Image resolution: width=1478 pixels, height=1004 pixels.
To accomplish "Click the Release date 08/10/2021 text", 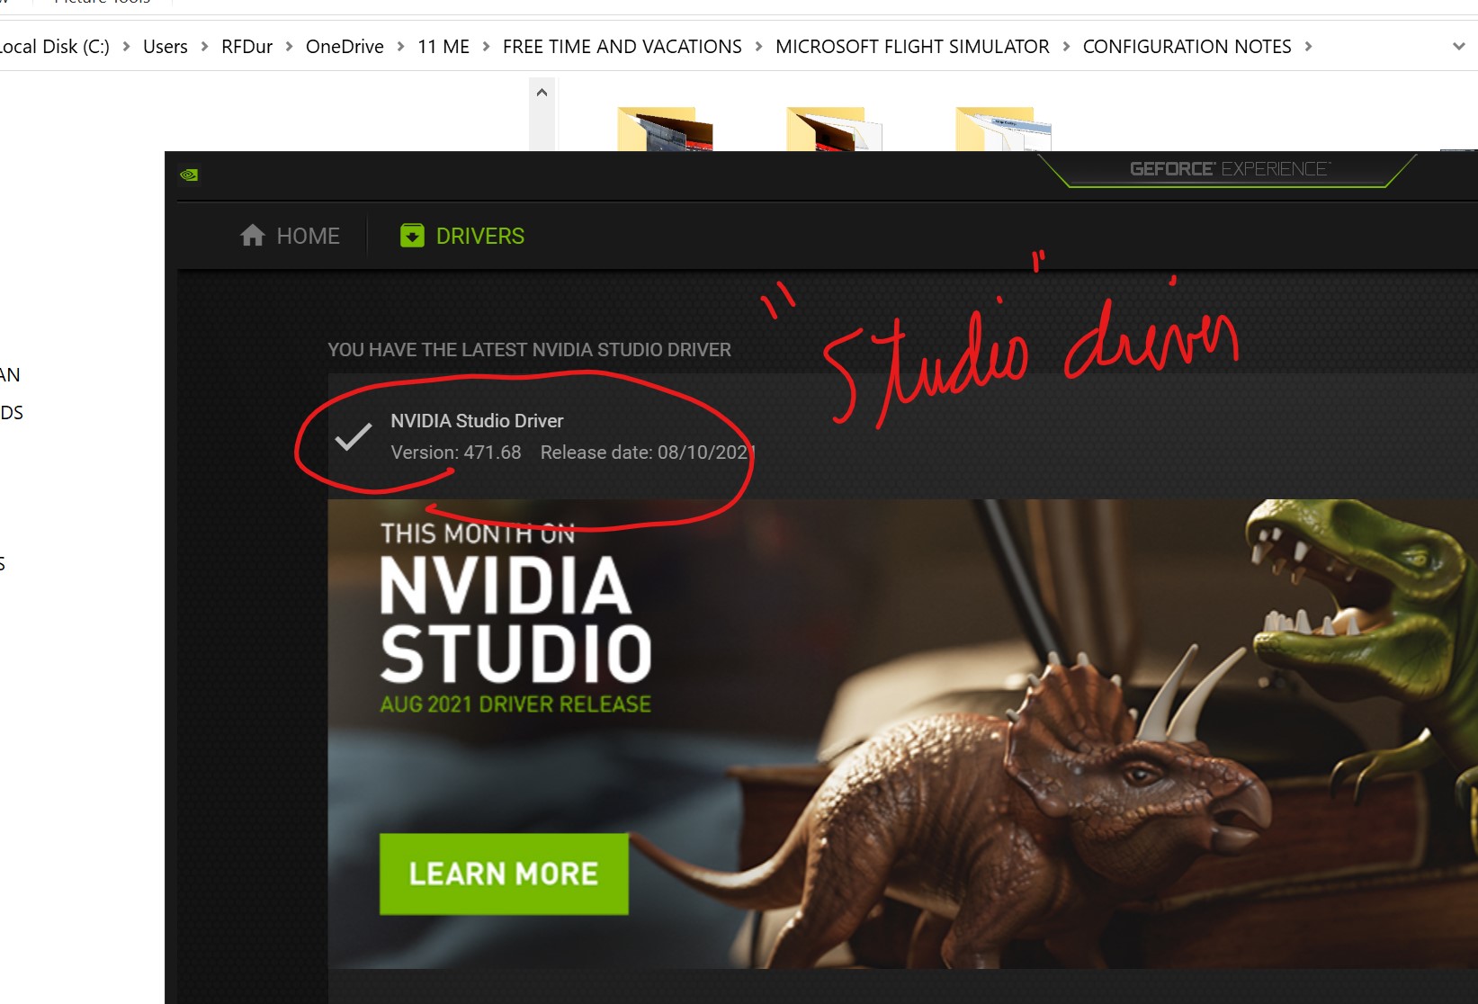I will 648,453.
